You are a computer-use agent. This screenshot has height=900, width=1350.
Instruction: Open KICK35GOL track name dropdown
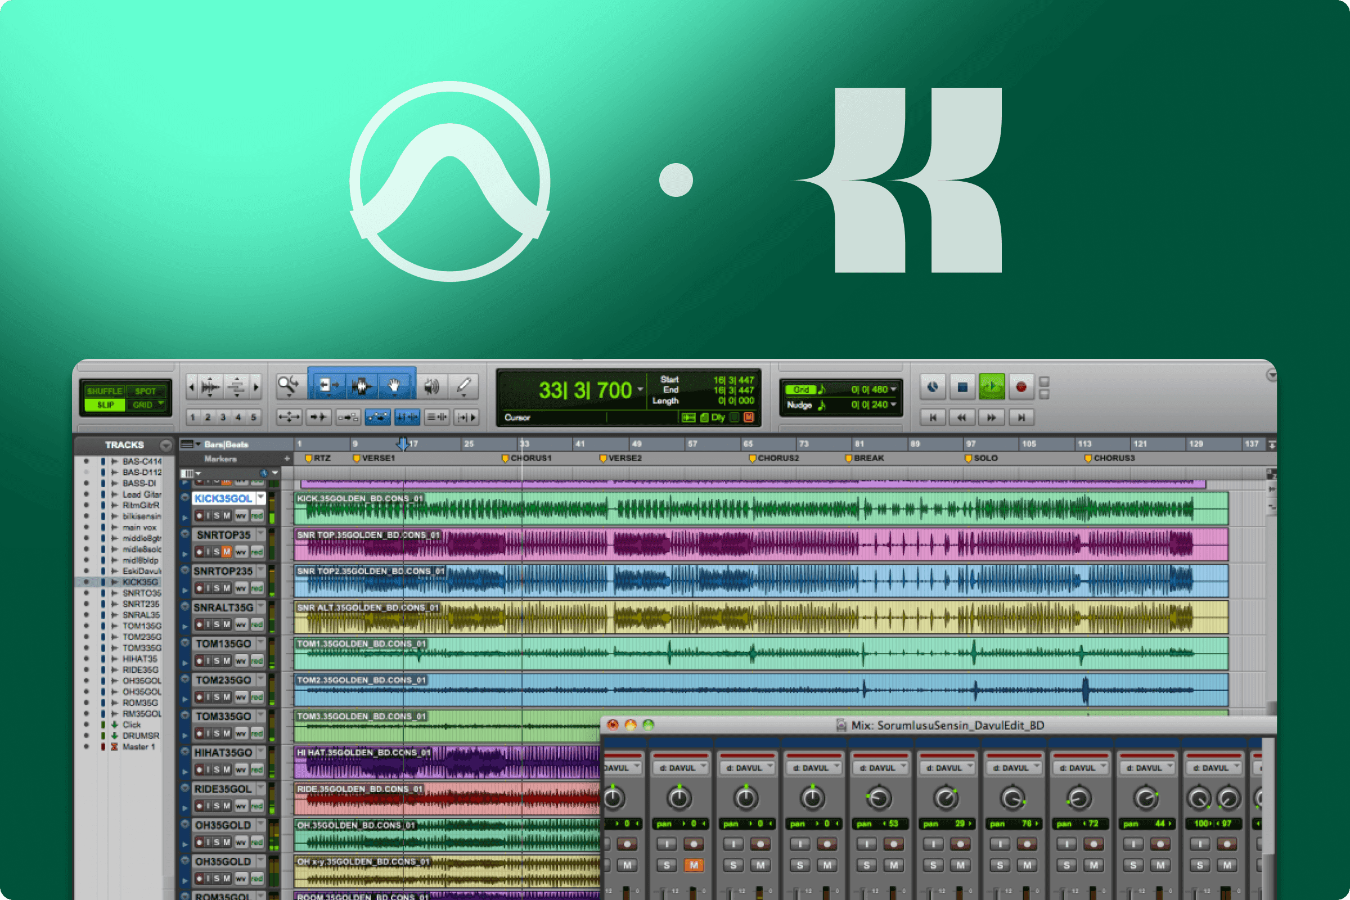coord(261,498)
